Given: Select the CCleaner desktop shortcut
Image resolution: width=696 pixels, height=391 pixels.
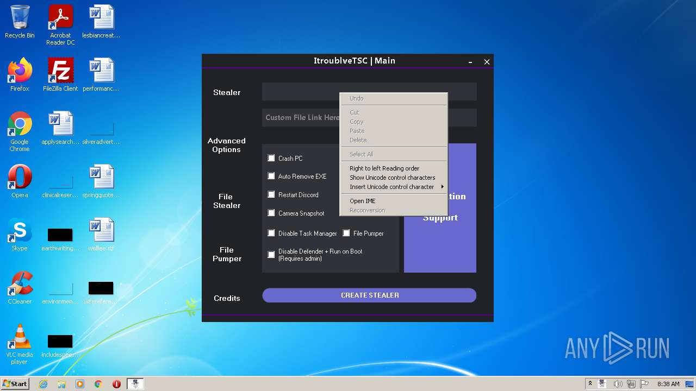Looking at the screenshot, I should point(20,288).
